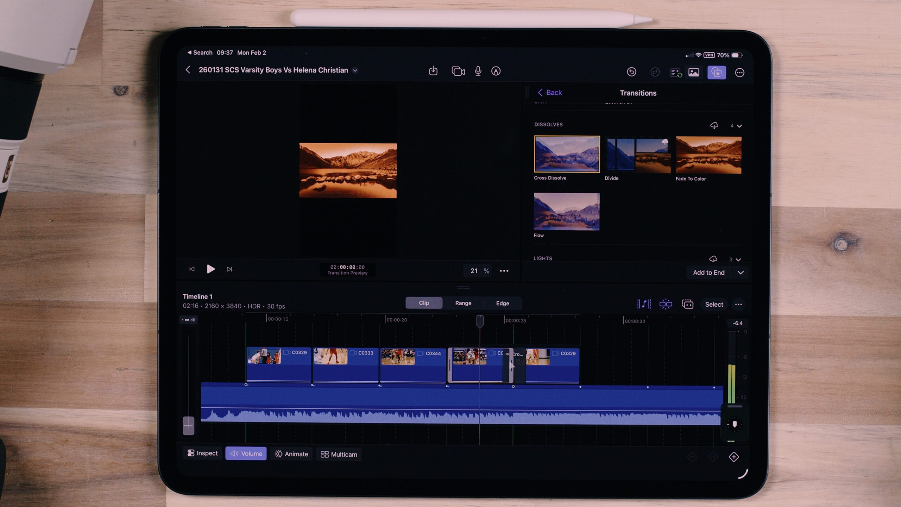
Task: Switch to the Range tab
Action: coord(463,303)
